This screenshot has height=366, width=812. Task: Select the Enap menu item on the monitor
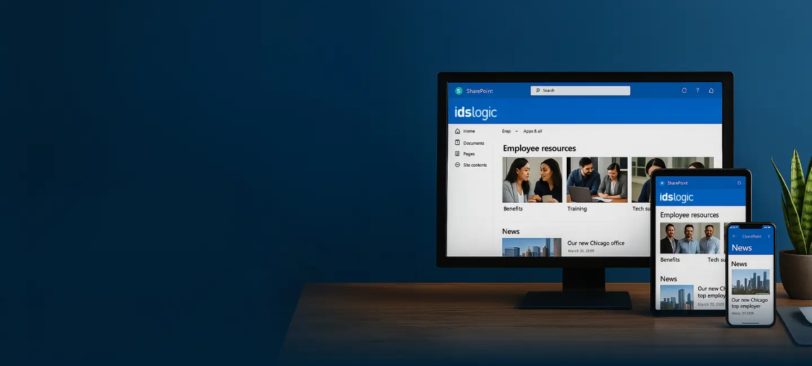click(x=506, y=131)
